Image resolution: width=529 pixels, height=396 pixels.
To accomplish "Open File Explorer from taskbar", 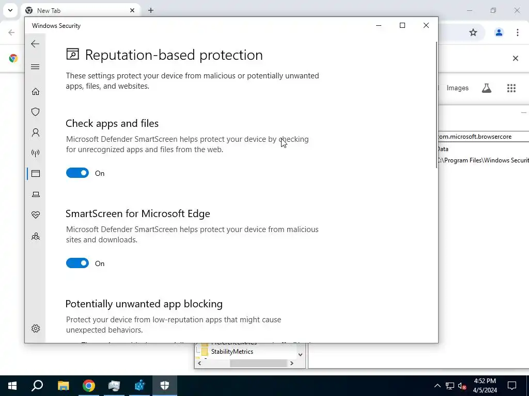I will tap(63, 386).
